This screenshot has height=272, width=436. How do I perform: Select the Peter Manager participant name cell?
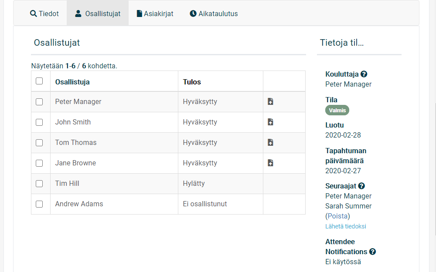click(x=114, y=101)
